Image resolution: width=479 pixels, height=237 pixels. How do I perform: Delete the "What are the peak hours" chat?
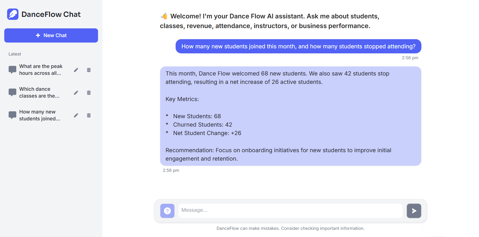[89, 70]
